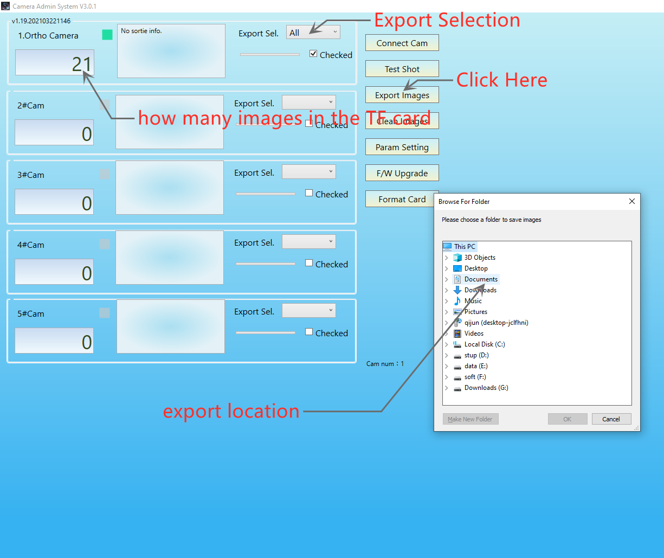Click the This PC icon

pyautogui.click(x=447, y=246)
